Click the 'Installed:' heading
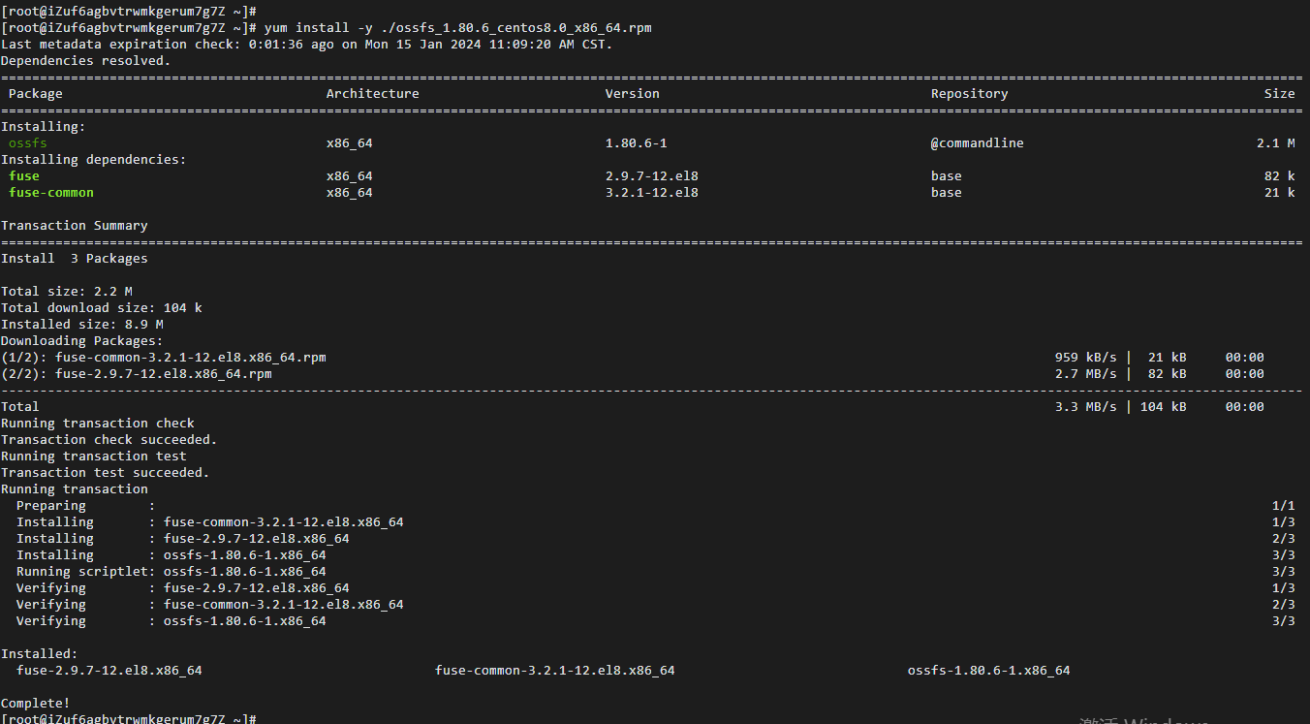1310x724 pixels. point(40,653)
